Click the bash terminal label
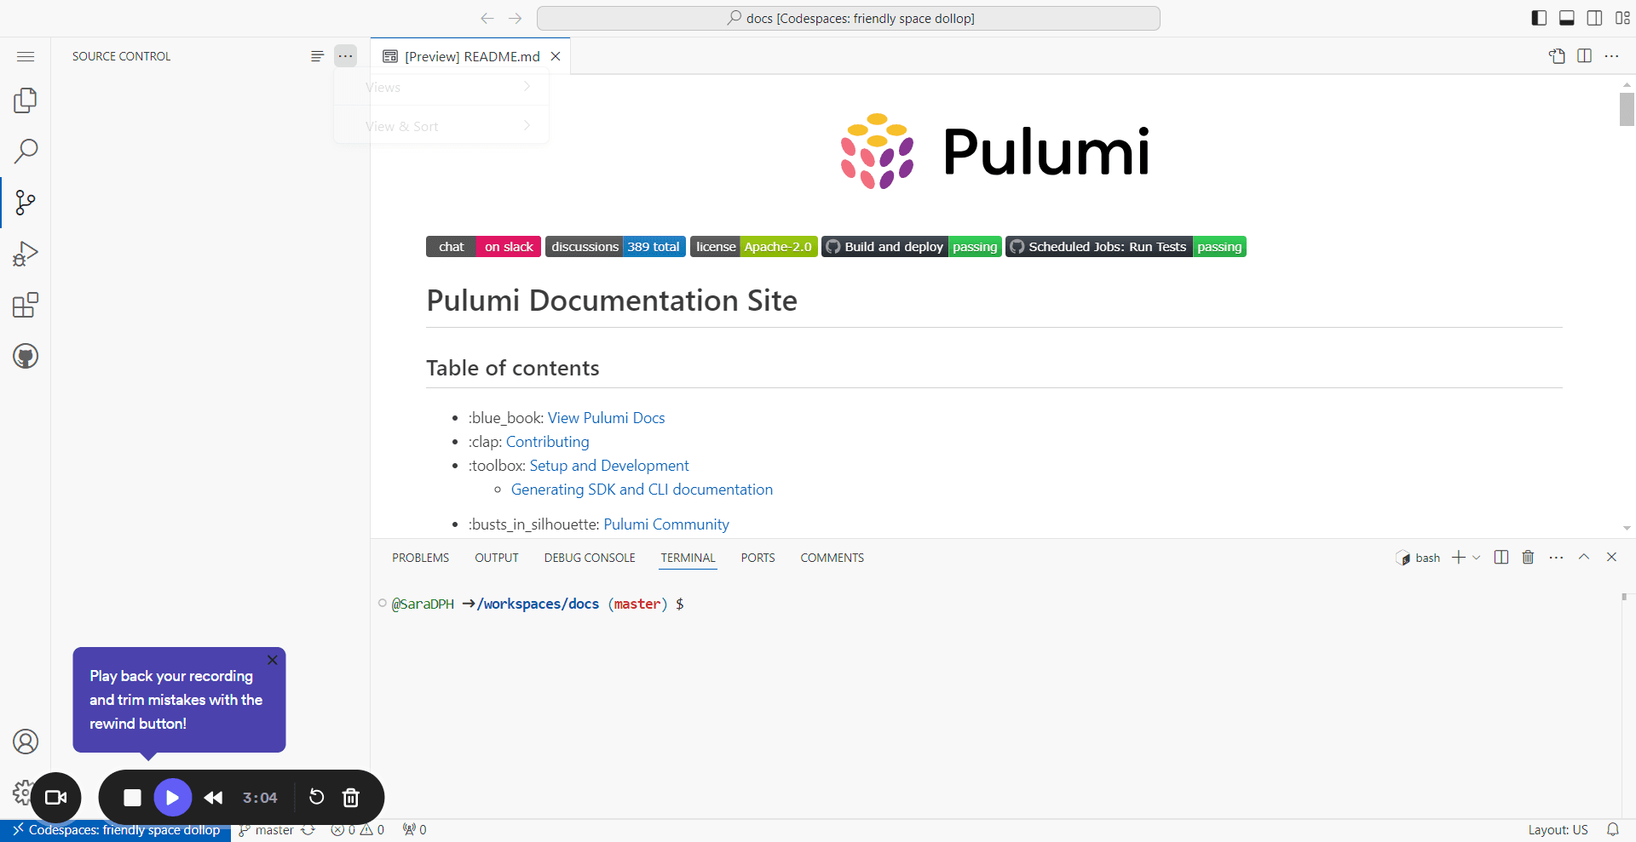1636x842 pixels. 1418,558
